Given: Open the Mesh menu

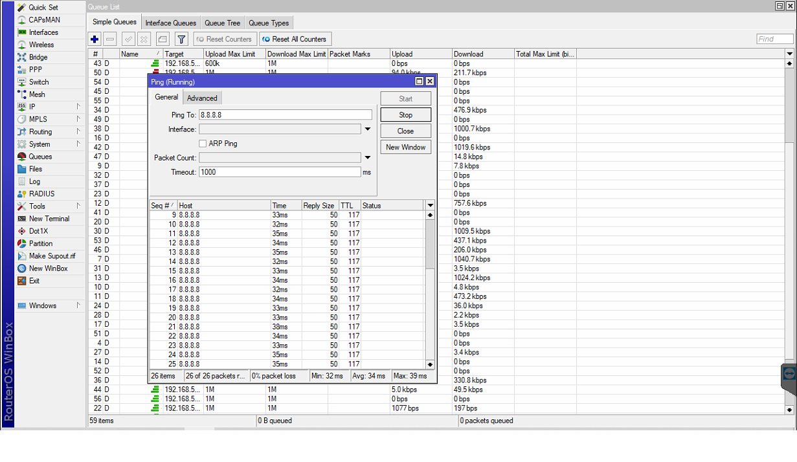Looking at the screenshot, I should 37,94.
